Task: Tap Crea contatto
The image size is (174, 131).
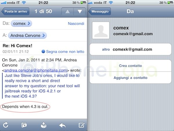Action: tap(130, 66)
